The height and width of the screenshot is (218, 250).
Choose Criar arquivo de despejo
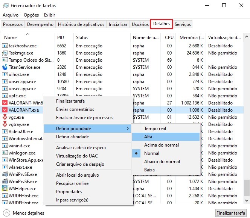[87, 164]
